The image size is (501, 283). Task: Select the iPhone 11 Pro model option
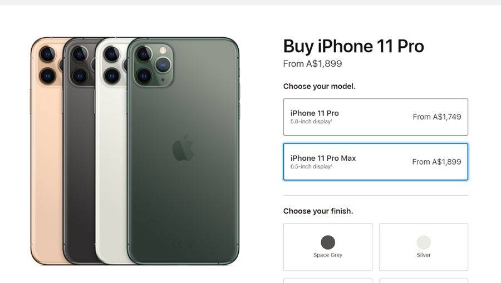[x=375, y=117]
